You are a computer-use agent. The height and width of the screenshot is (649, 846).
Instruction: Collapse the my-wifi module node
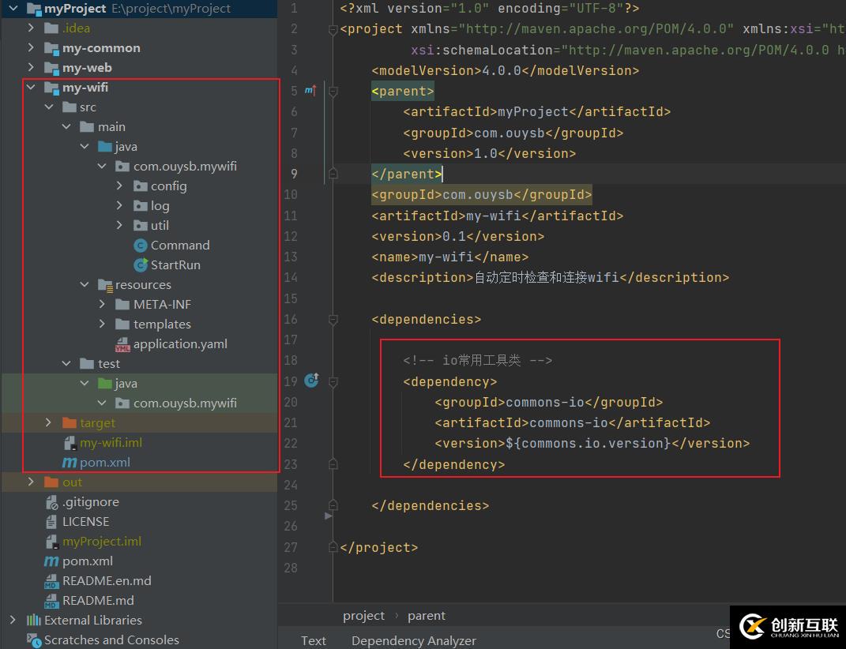point(31,88)
